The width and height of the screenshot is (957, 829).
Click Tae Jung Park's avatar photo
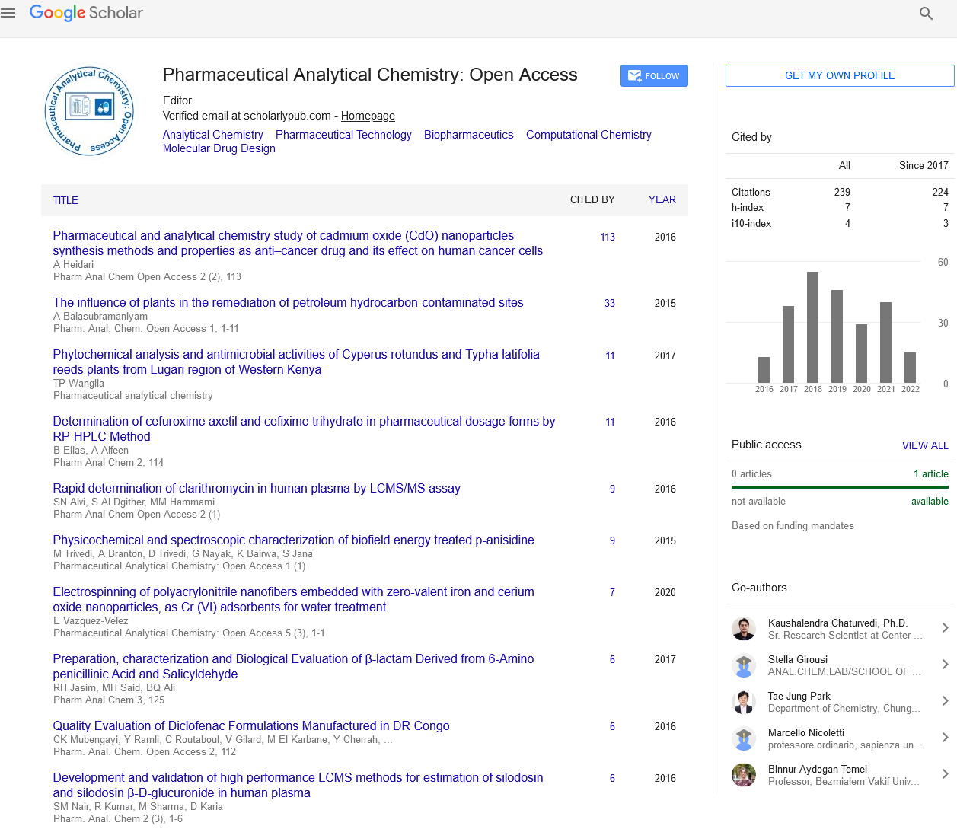click(x=744, y=702)
